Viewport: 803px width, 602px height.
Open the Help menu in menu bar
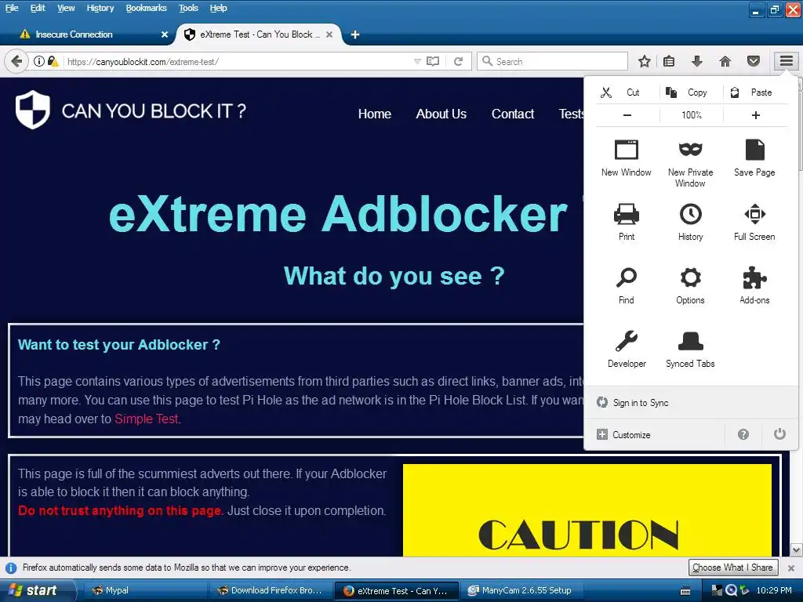(218, 8)
